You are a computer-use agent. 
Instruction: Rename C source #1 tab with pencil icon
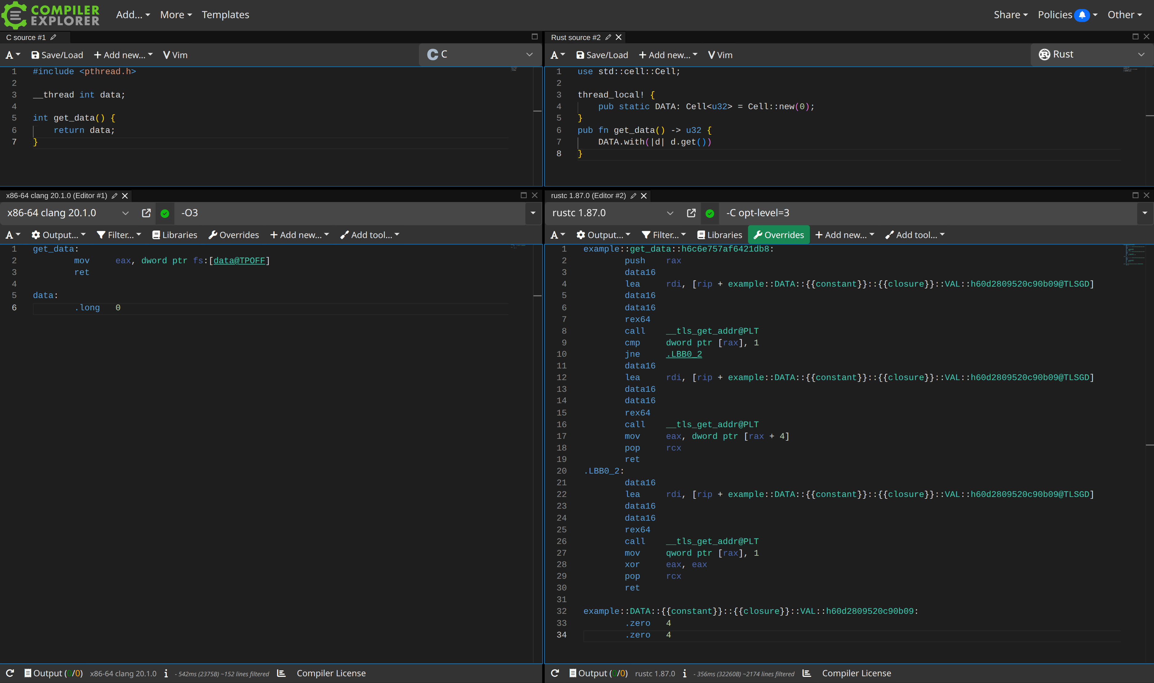pos(54,37)
